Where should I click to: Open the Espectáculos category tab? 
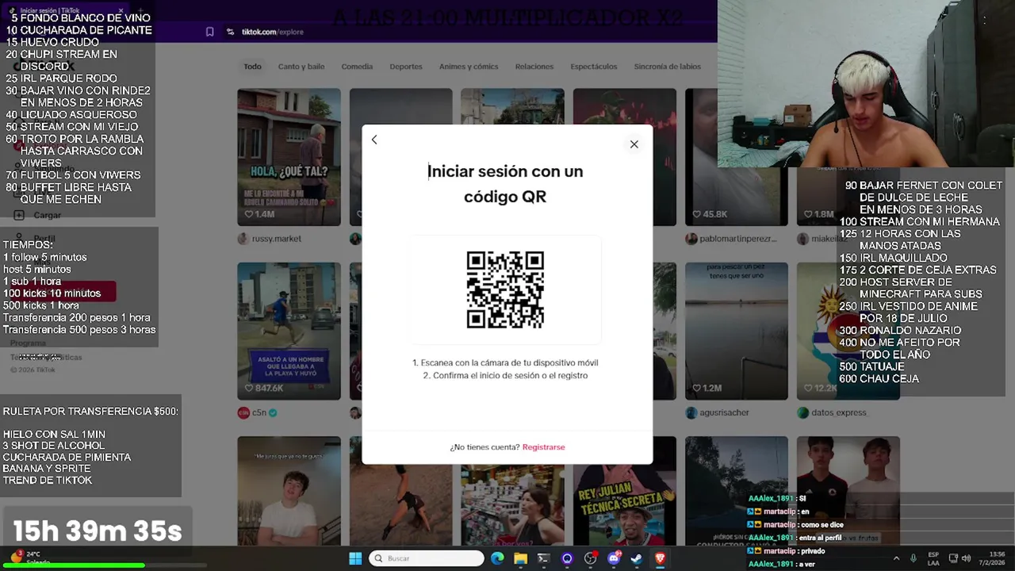click(x=594, y=67)
